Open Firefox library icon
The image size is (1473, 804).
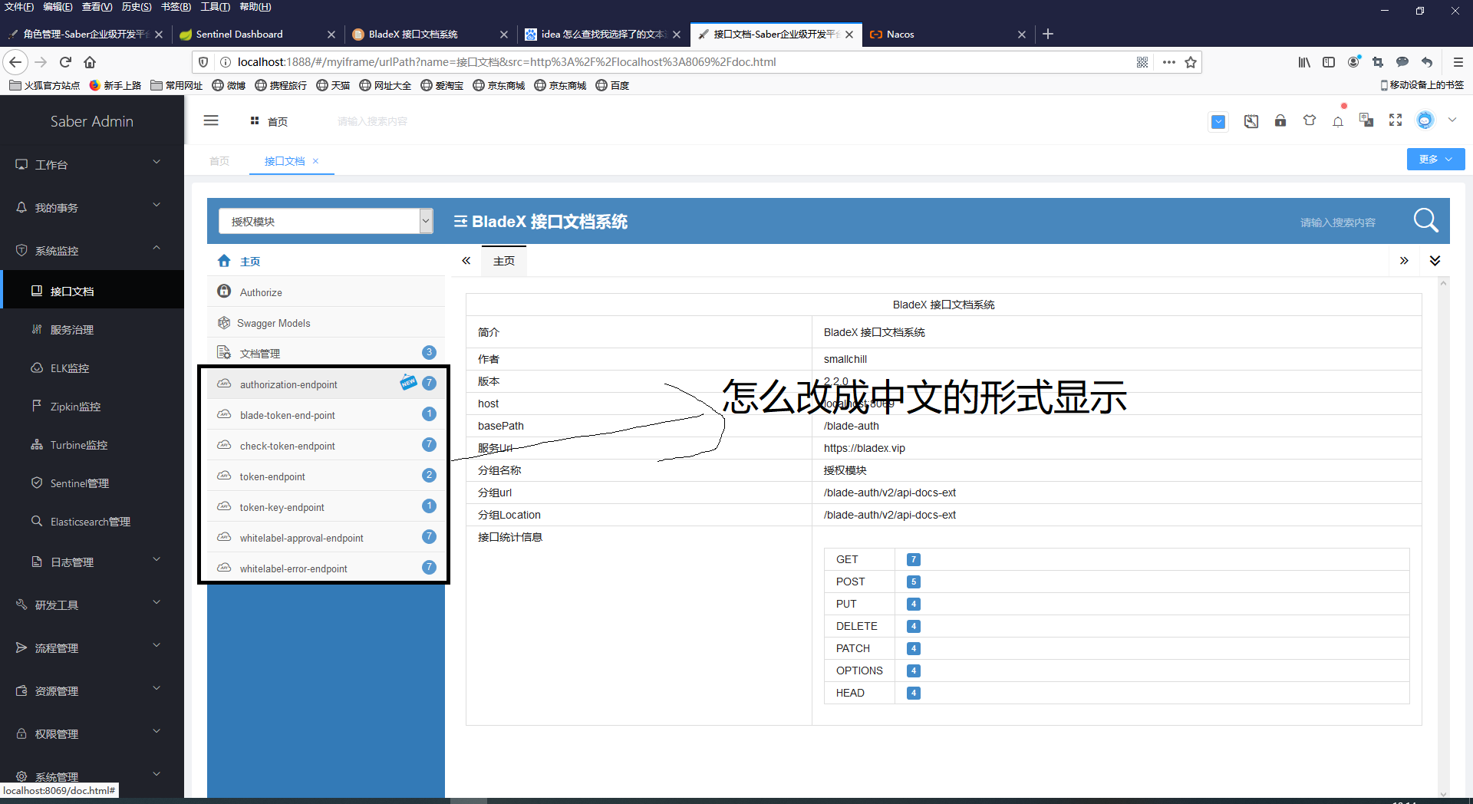coord(1304,62)
